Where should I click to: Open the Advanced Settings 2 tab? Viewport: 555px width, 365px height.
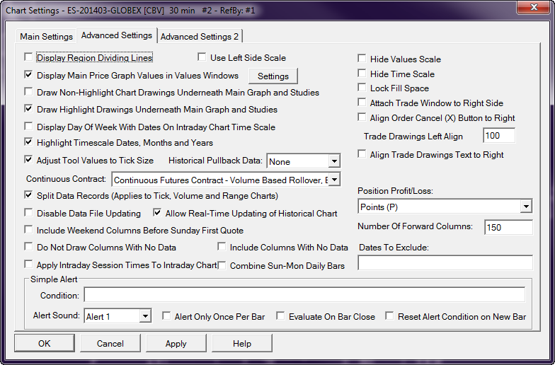coord(200,37)
